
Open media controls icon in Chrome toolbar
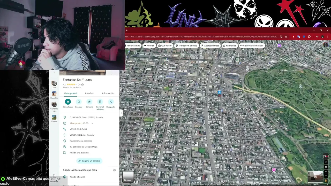(x=317, y=37)
